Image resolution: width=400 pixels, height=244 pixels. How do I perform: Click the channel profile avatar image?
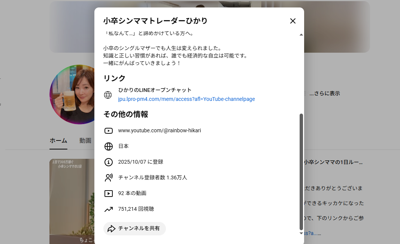click(x=72, y=94)
